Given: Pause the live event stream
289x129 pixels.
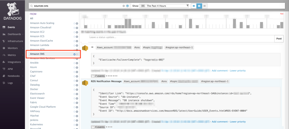Looking at the screenshot, I should 199,6.
